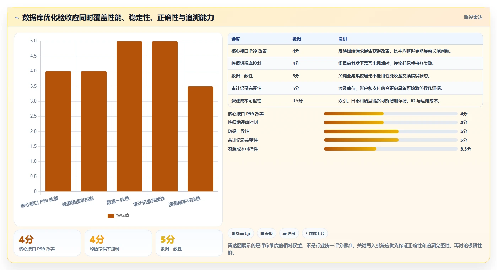Screen dimensions: 497x270
Task: Select the 进度 tag button
Action: coord(289,233)
